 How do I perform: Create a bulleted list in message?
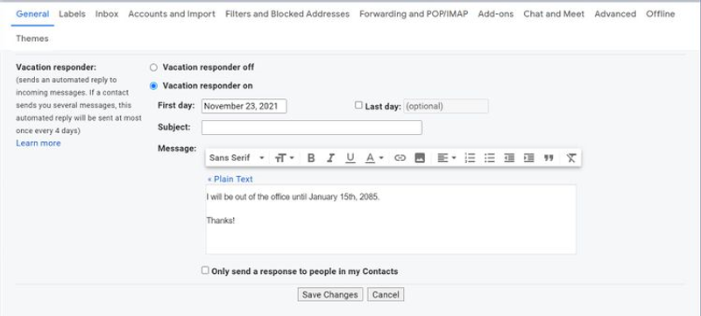coord(490,158)
